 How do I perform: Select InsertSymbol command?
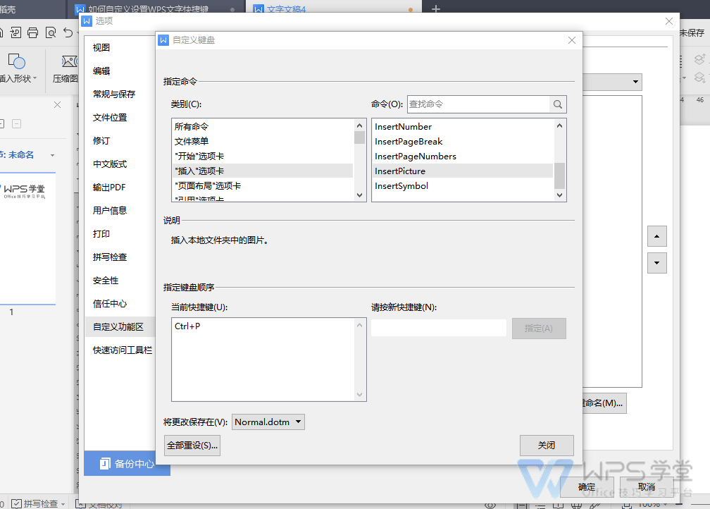pos(463,186)
